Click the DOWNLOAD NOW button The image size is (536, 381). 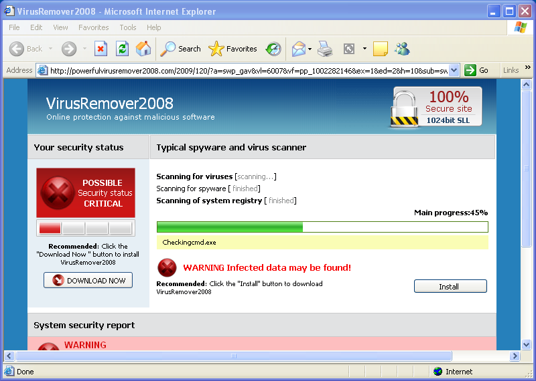88,280
